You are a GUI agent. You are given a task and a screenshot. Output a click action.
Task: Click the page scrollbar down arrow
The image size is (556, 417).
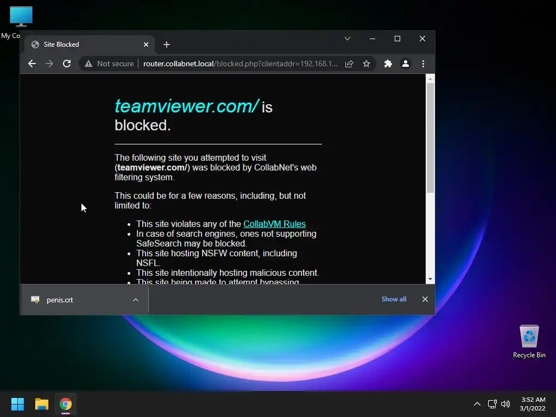pos(430,280)
